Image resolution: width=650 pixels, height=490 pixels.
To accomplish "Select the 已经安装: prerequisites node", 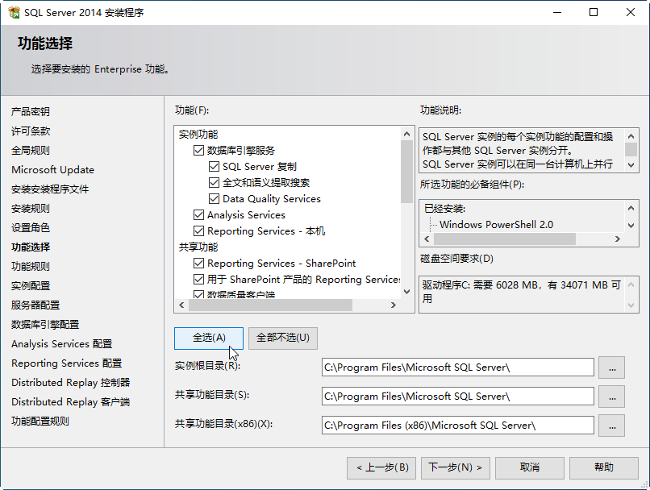I will pyautogui.click(x=445, y=209).
